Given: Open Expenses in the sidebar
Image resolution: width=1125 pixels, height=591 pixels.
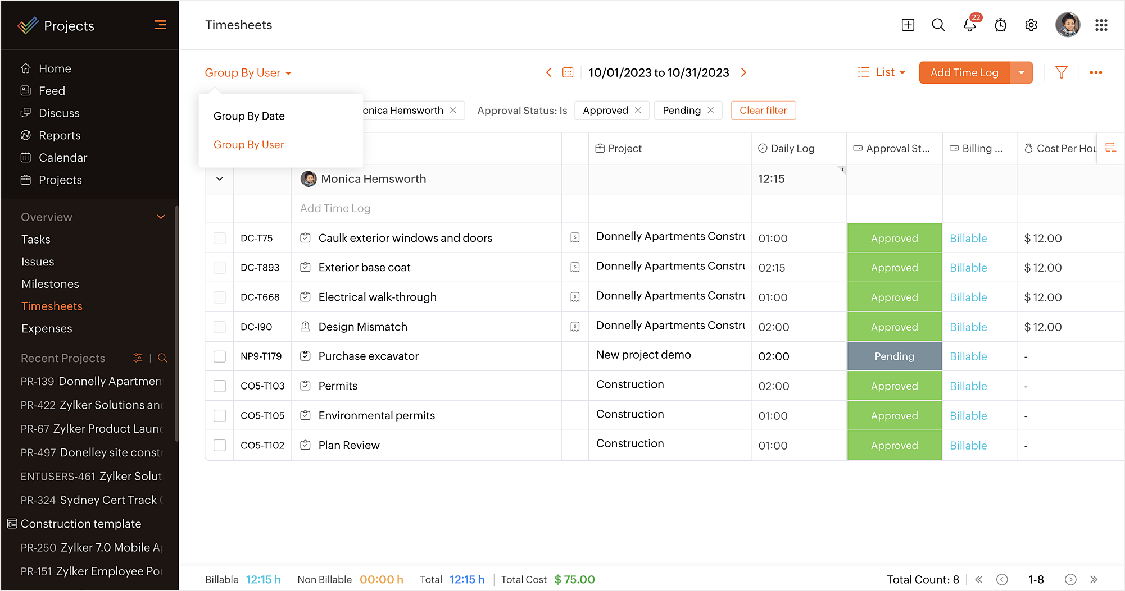Looking at the screenshot, I should click(x=47, y=328).
